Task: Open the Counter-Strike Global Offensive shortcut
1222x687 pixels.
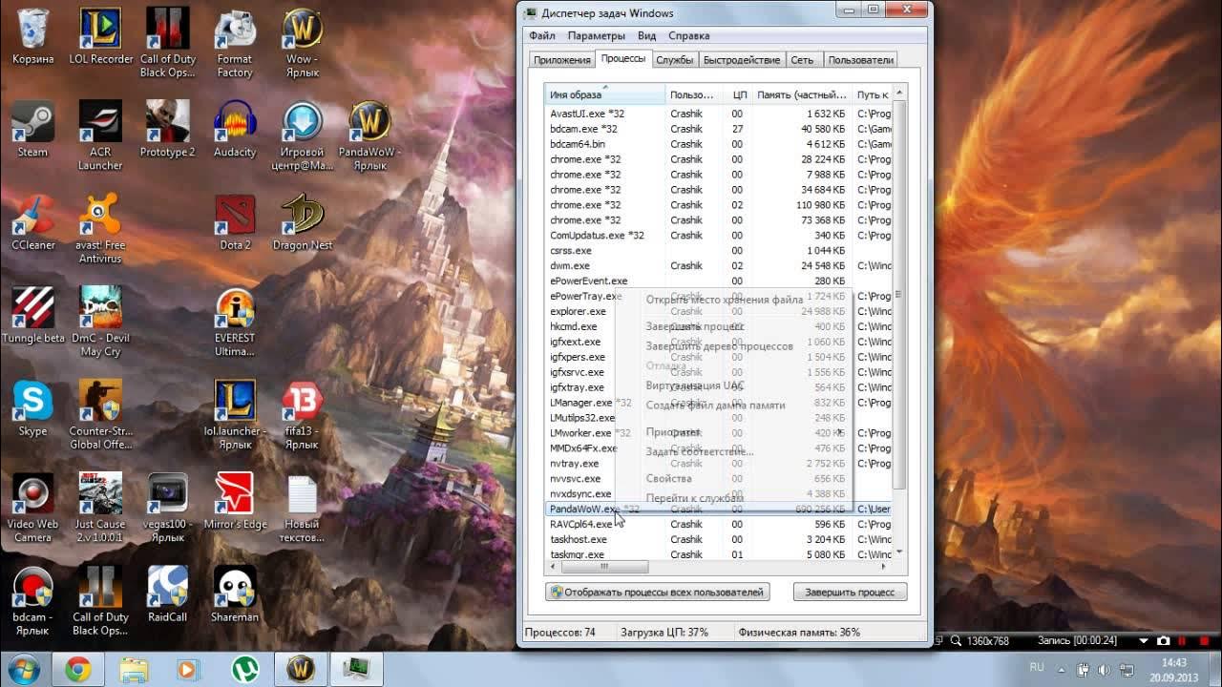Action: (100, 416)
